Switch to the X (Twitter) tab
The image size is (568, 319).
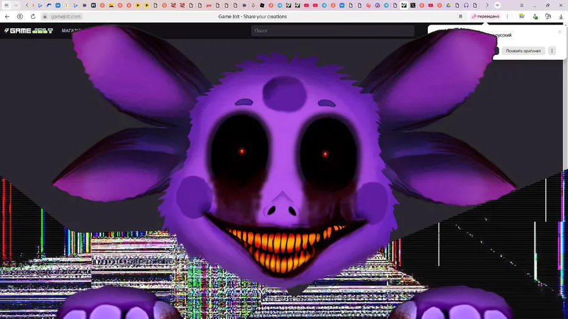[x=413, y=6]
